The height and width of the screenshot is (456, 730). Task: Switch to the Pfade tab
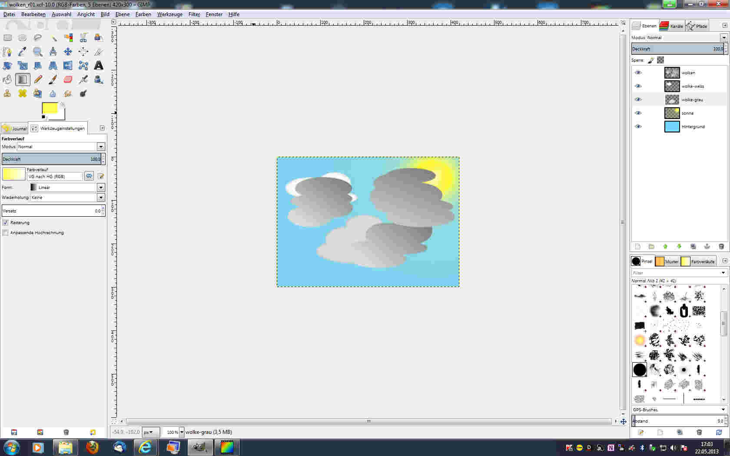pyautogui.click(x=697, y=26)
